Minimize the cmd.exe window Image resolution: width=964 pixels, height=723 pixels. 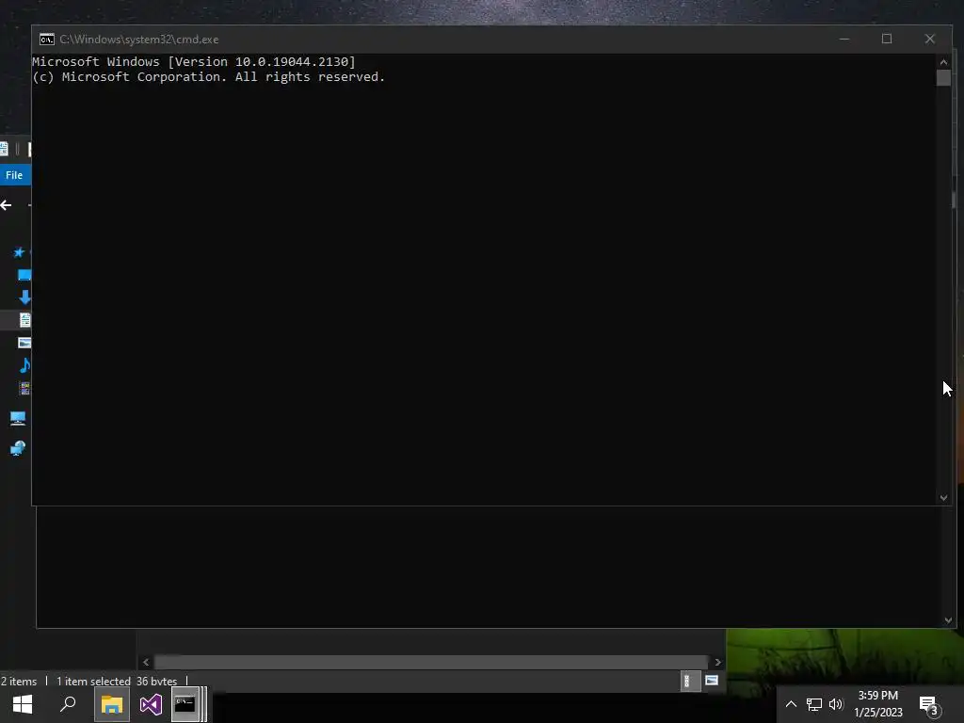tap(844, 40)
